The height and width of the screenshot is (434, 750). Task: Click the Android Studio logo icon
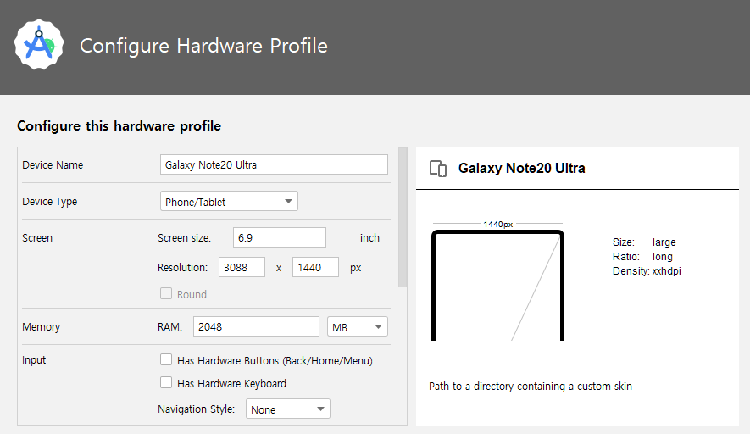click(39, 44)
